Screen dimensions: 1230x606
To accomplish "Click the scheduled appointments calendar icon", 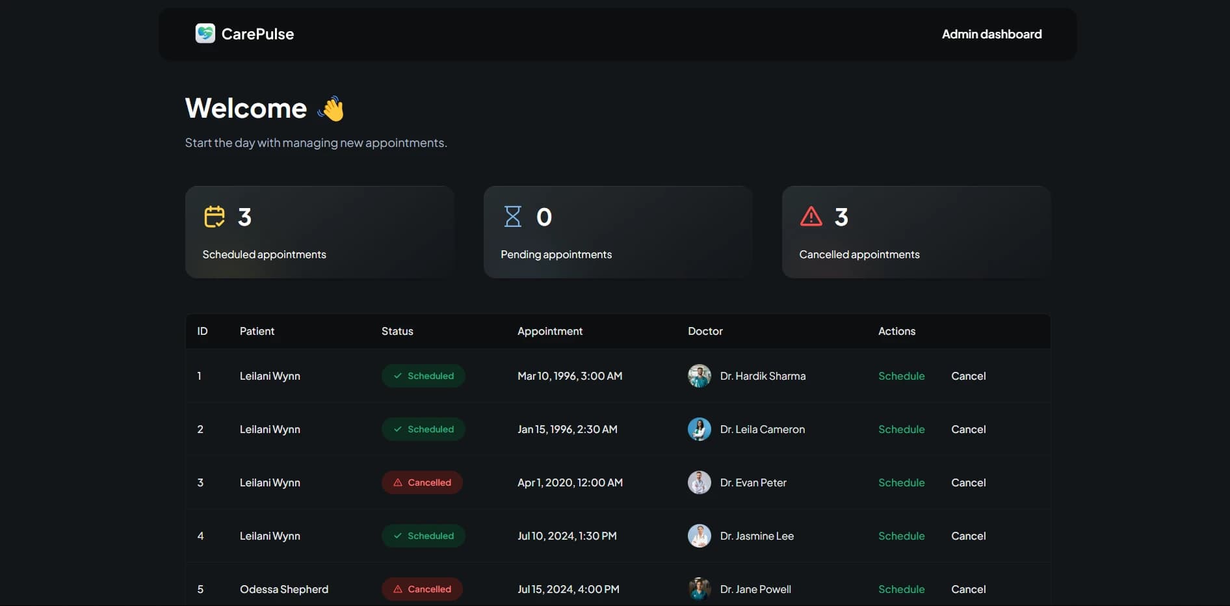I will 215,217.
